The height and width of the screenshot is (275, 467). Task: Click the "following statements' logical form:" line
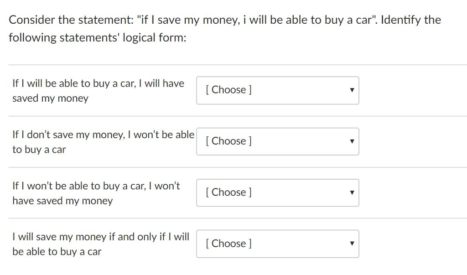(98, 38)
